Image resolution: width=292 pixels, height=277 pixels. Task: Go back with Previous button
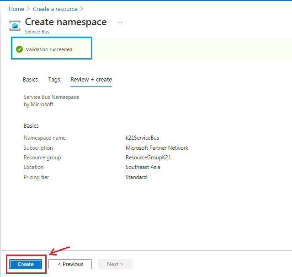70,264
